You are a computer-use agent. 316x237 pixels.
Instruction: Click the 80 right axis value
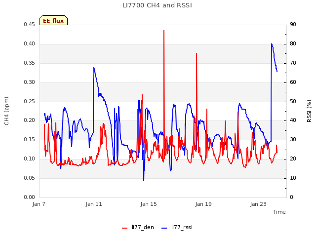click(293, 44)
